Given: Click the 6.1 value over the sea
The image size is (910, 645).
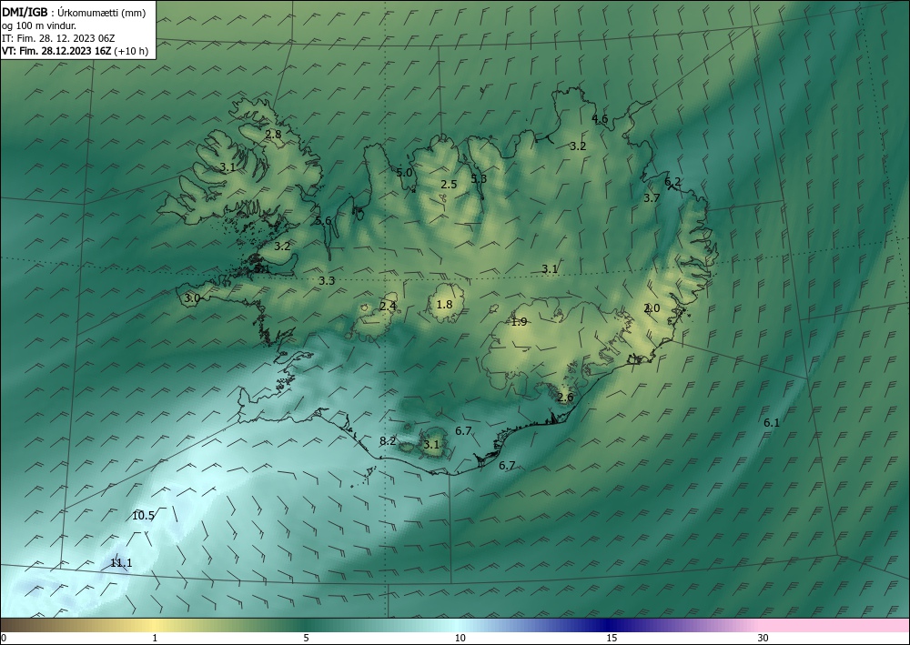Looking at the screenshot, I should [x=772, y=423].
